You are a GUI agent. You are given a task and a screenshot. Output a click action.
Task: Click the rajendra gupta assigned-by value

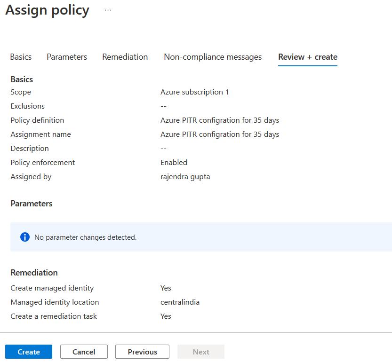coord(185,177)
